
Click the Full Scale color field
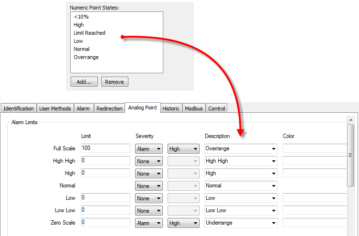coord(314,148)
